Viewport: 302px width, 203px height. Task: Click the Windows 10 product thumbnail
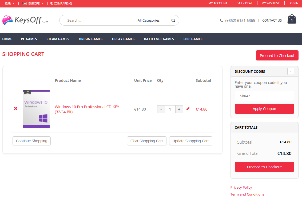[x=36, y=109]
